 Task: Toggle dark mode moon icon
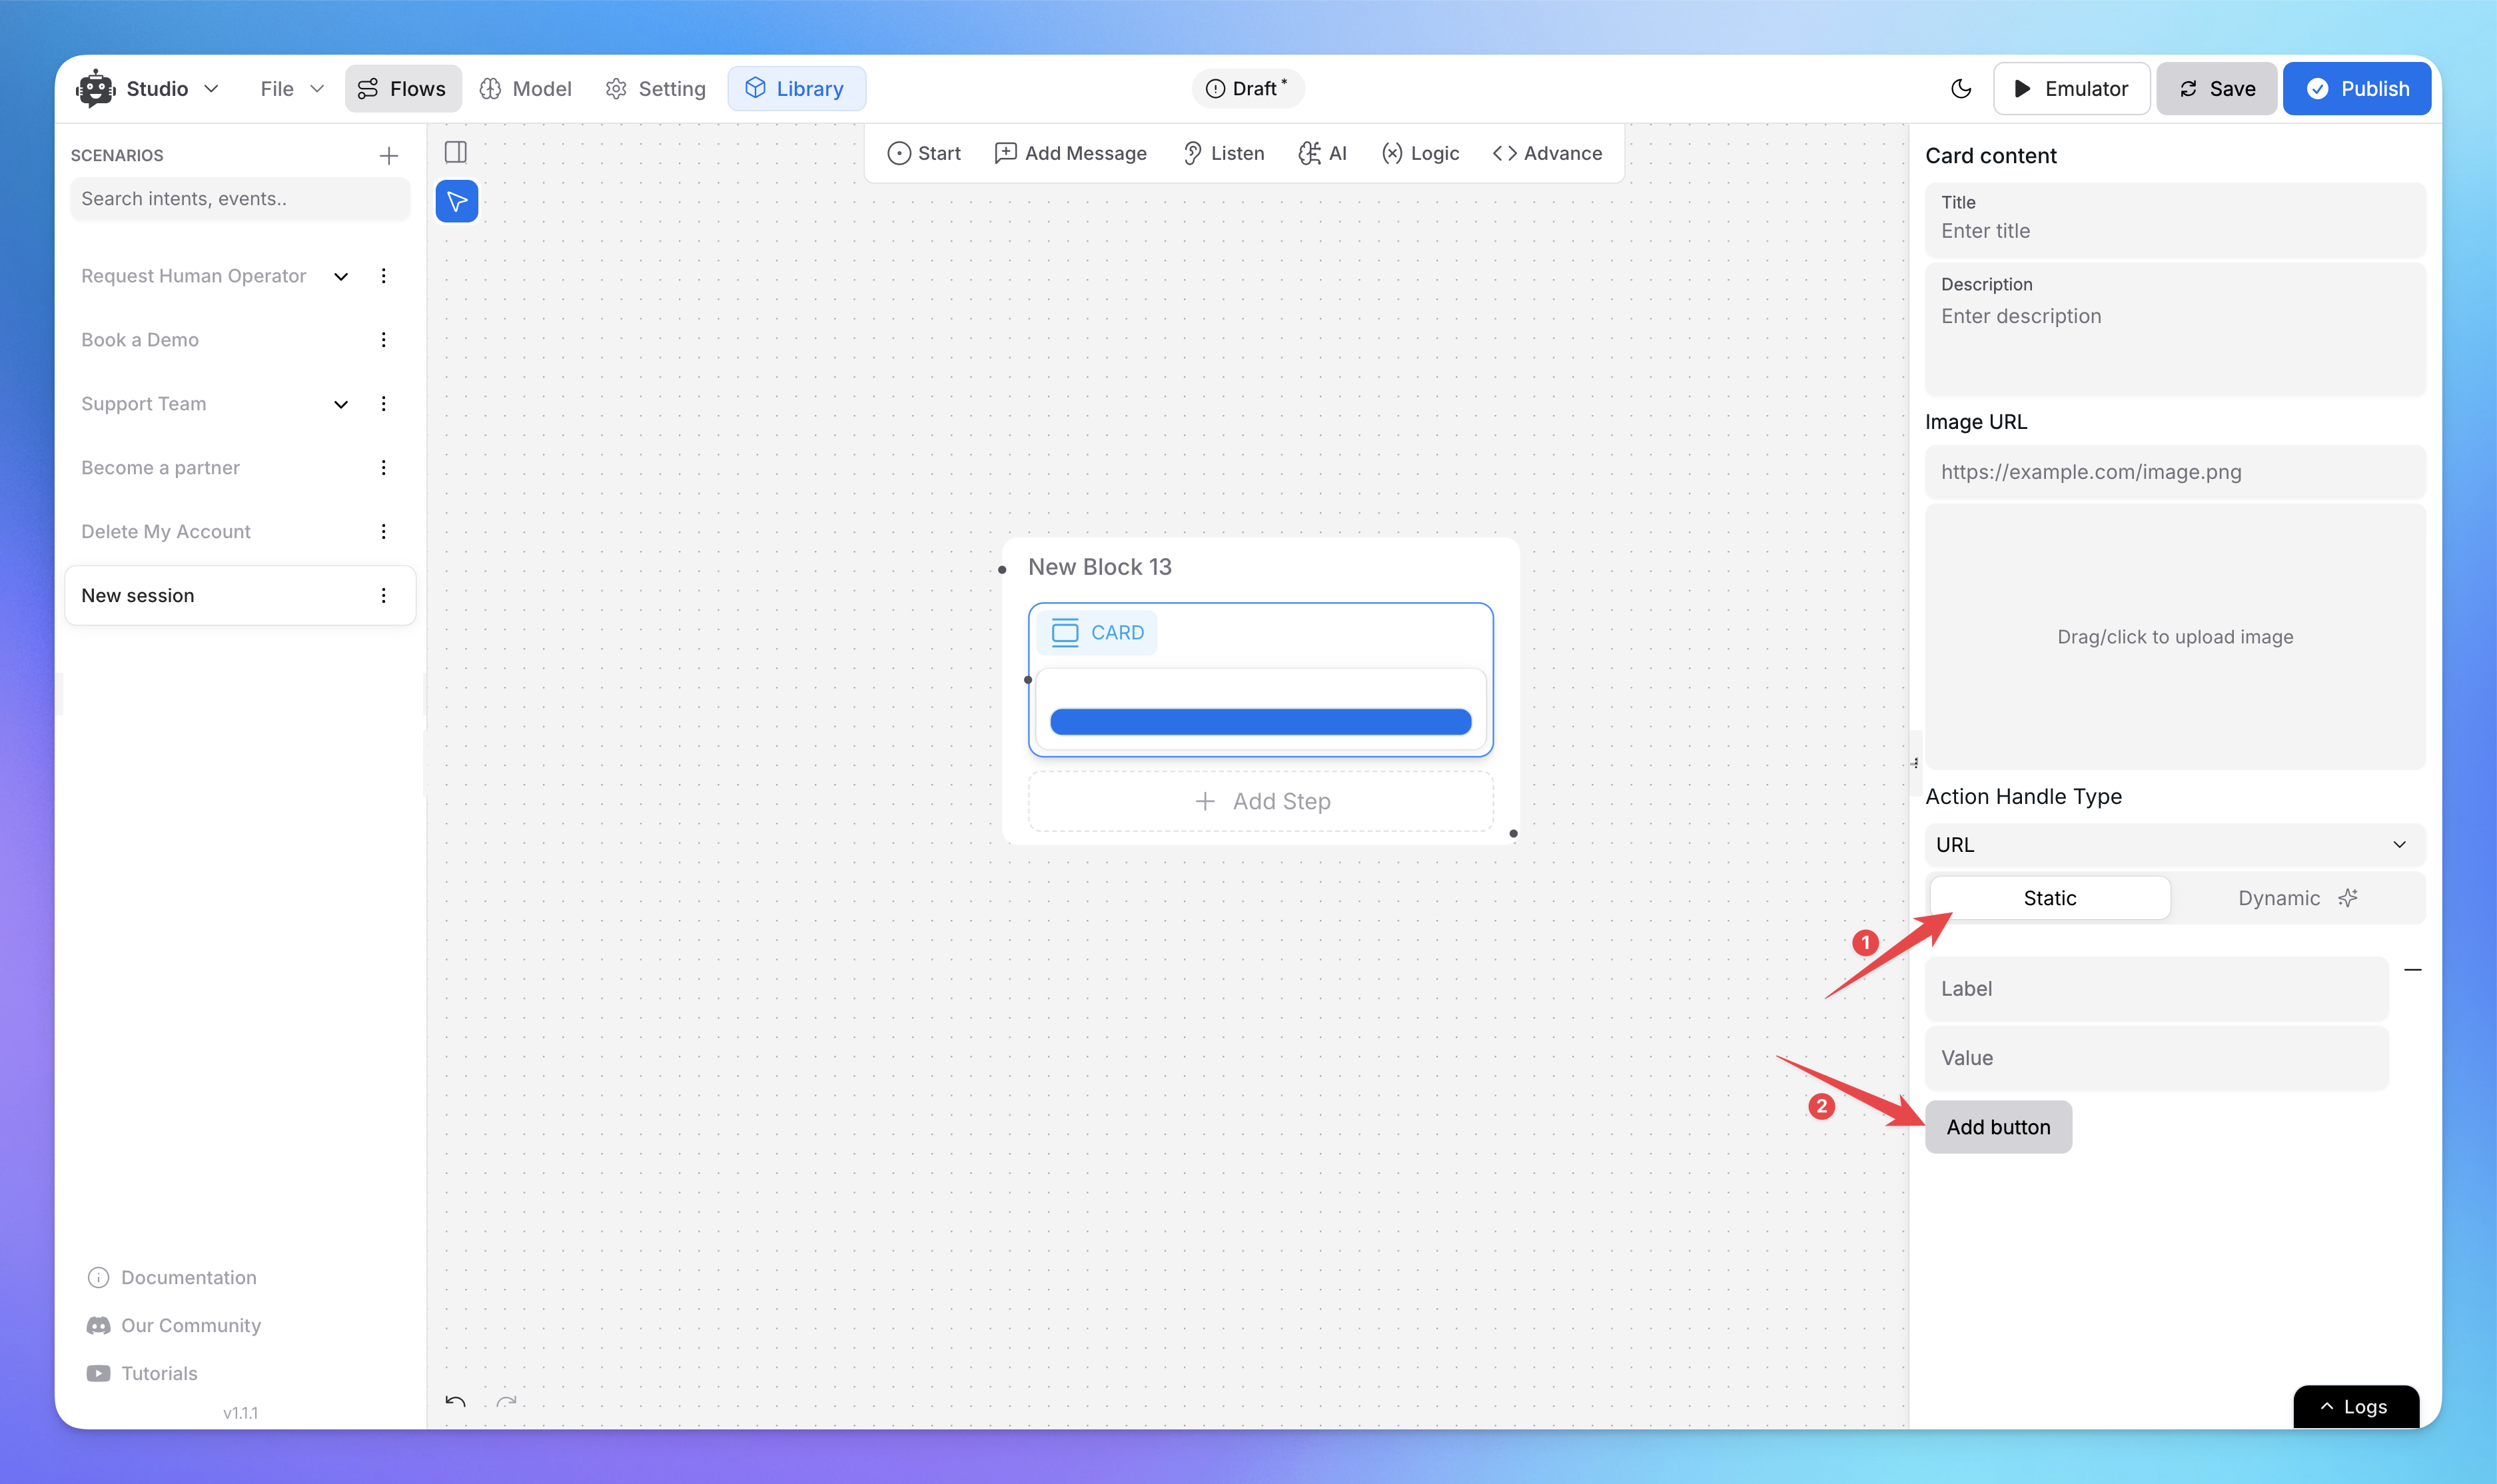tap(1960, 88)
